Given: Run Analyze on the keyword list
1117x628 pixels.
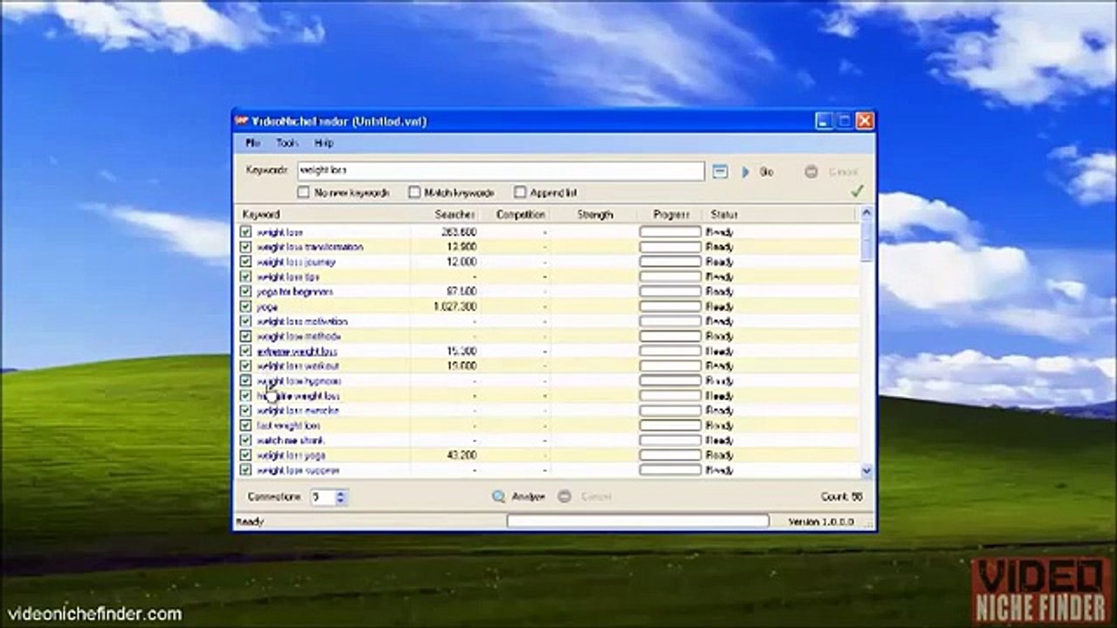Looking at the screenshot, I should 518,496.
